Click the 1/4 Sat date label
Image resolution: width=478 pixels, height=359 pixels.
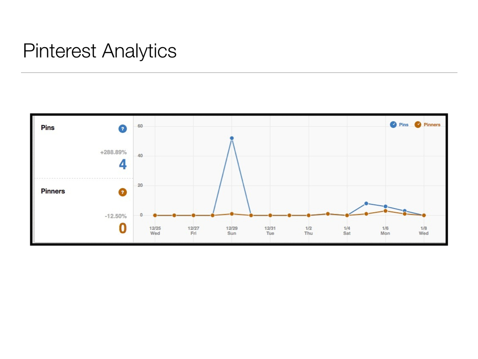(347, 230)
